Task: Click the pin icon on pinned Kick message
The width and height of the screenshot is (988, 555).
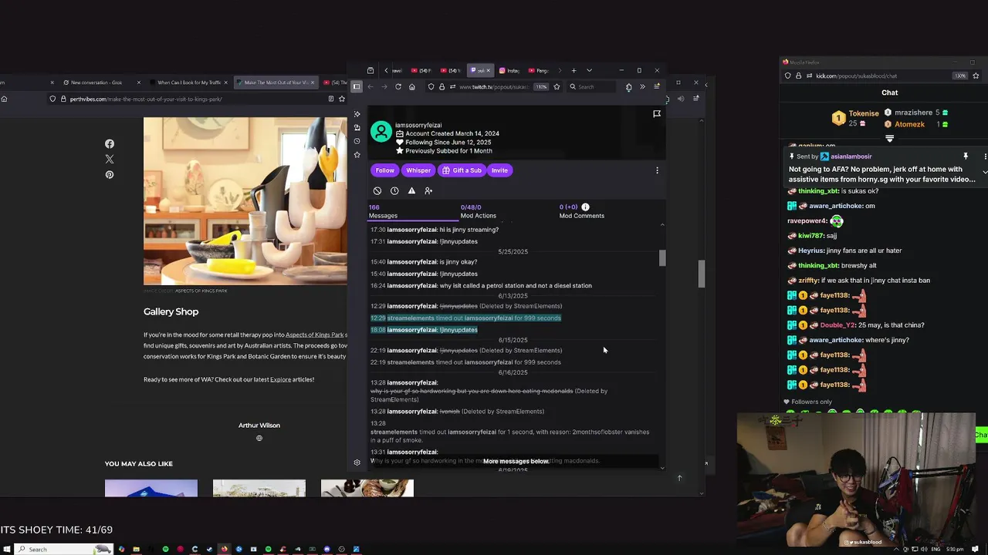Action: [x=965, y=156]
